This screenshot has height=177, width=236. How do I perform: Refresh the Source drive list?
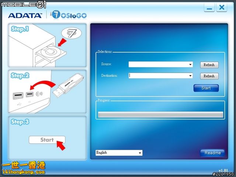click(209, 65)
